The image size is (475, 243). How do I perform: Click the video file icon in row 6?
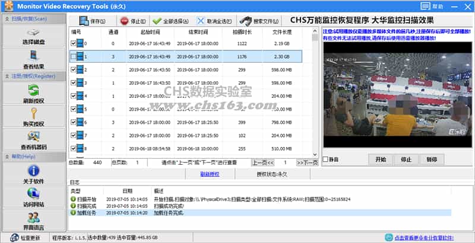pos(80,122)
